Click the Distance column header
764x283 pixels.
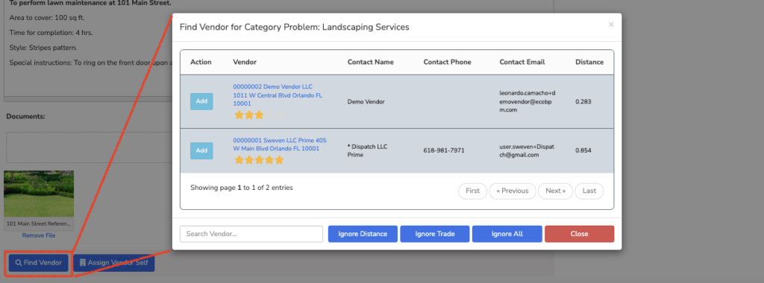tap(589, 62)
